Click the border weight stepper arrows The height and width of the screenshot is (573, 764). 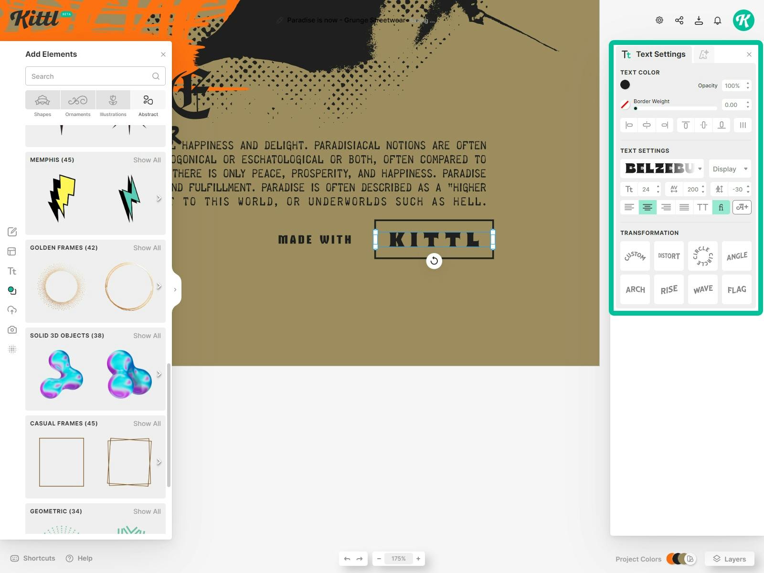click(748, 105)
